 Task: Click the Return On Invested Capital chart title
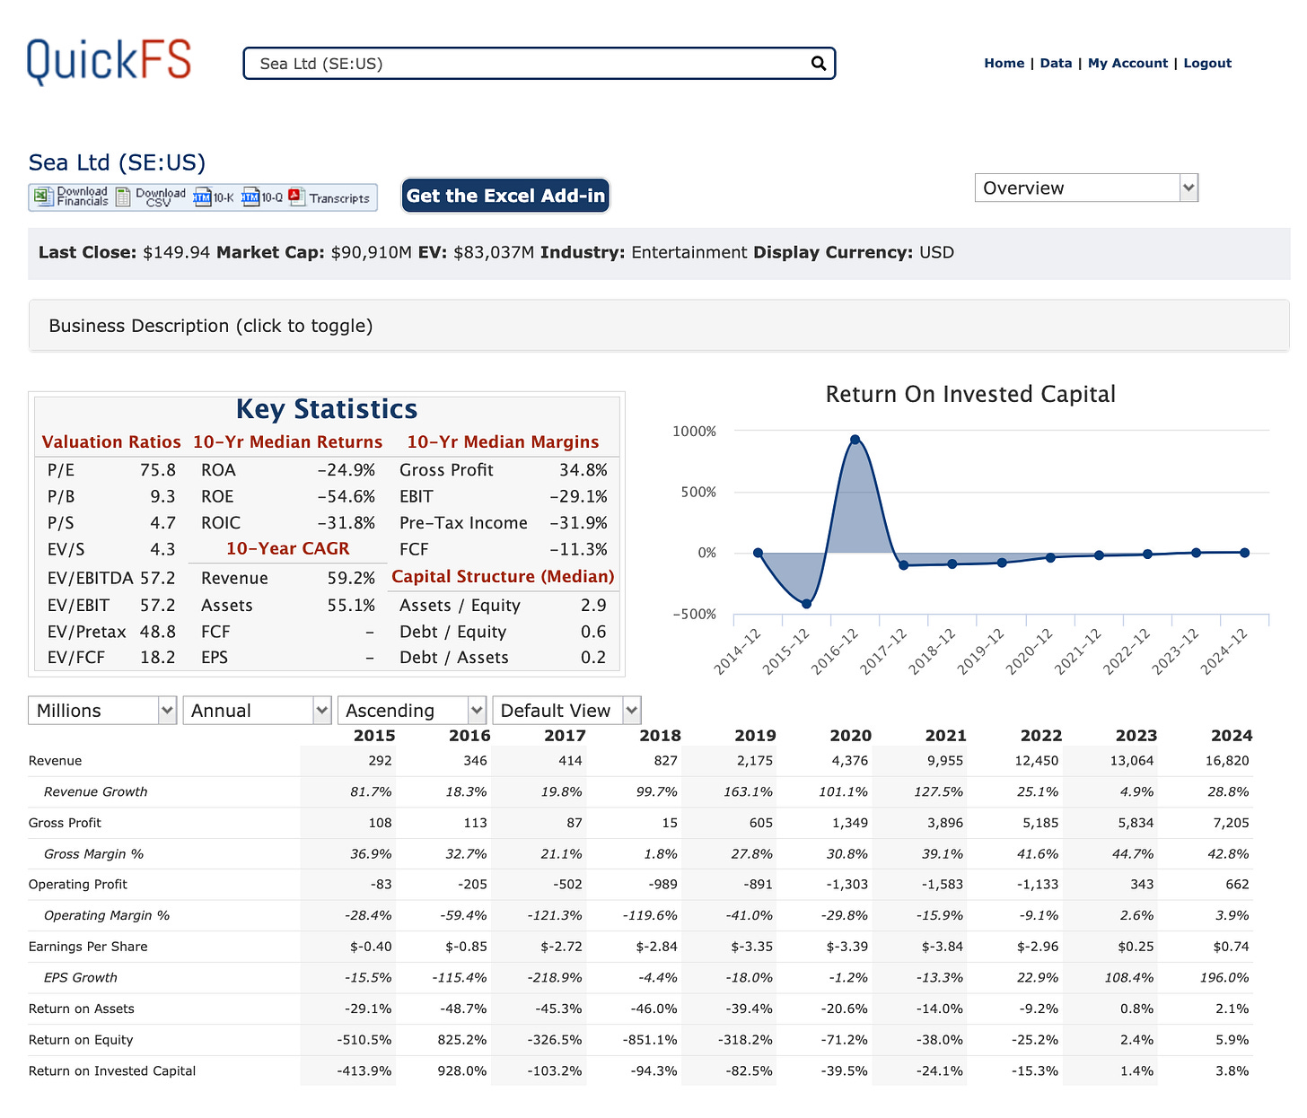(x=970, y=395)
